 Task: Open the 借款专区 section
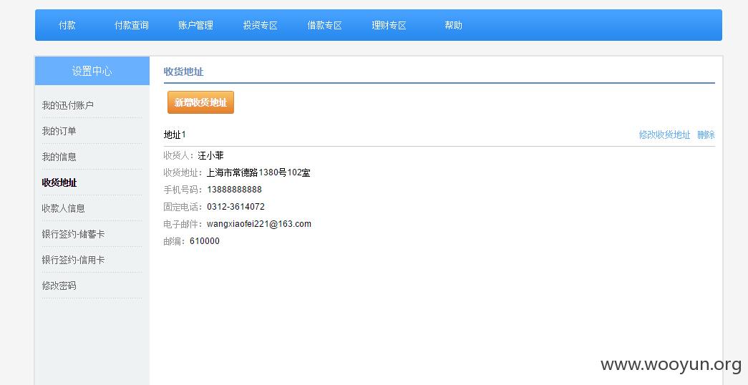pyautogui.click(x=324, y=25)
